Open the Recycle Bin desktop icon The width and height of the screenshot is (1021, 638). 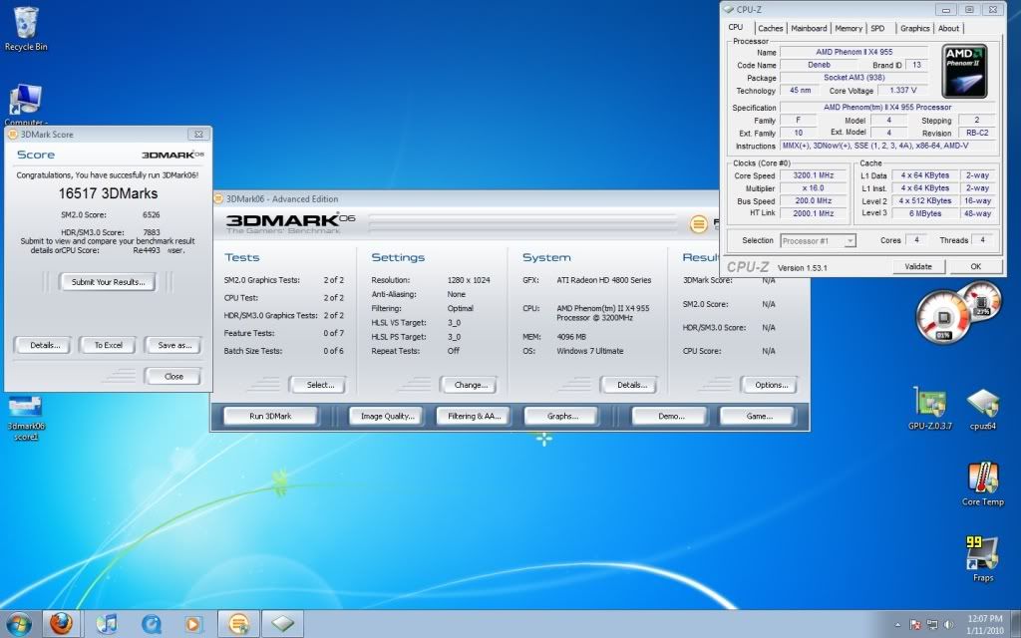click(25, 29)
